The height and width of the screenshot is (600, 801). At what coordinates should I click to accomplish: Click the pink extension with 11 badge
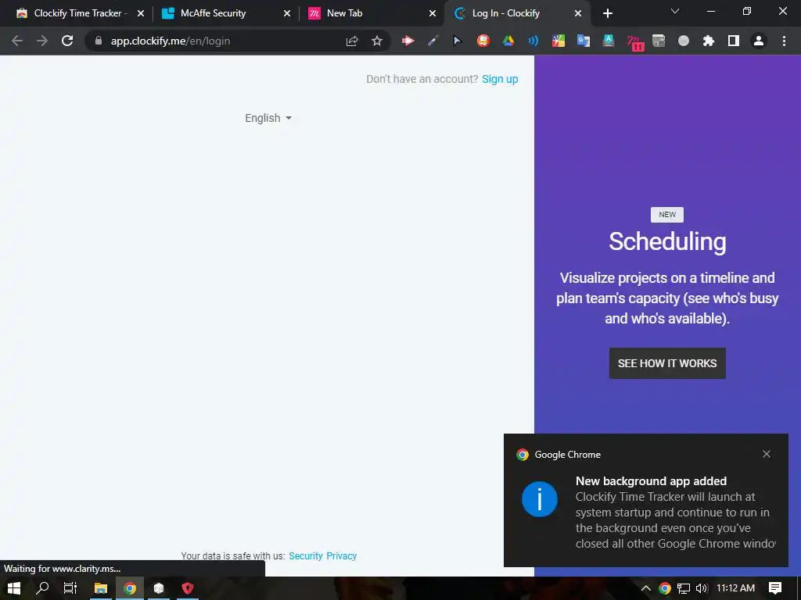634,42
